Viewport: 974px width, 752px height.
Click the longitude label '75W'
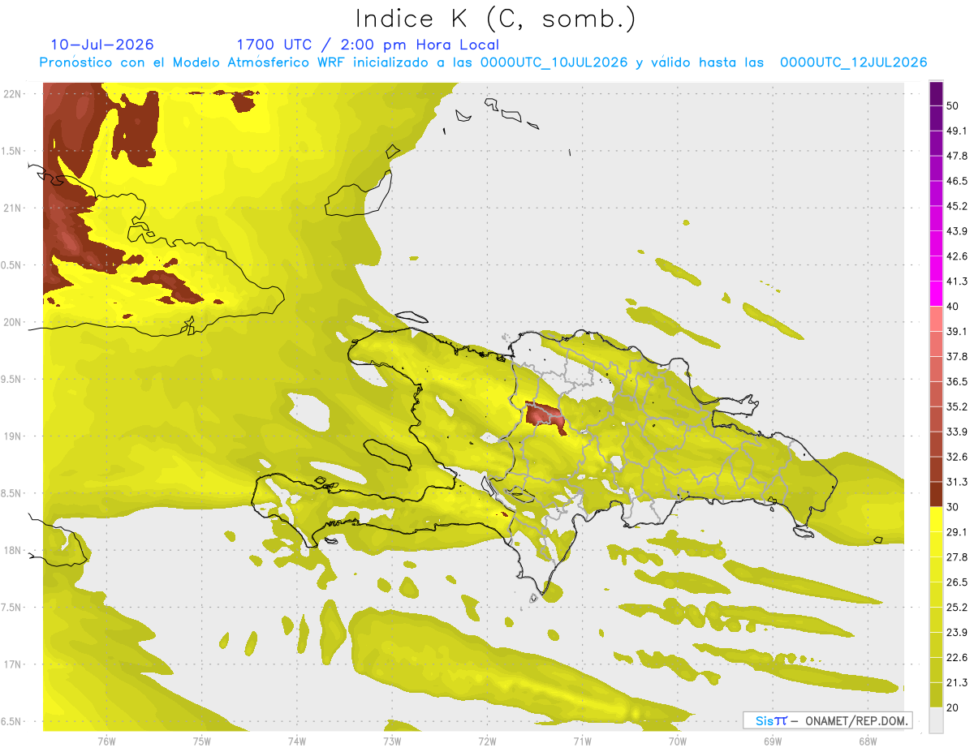click(202, 741)
